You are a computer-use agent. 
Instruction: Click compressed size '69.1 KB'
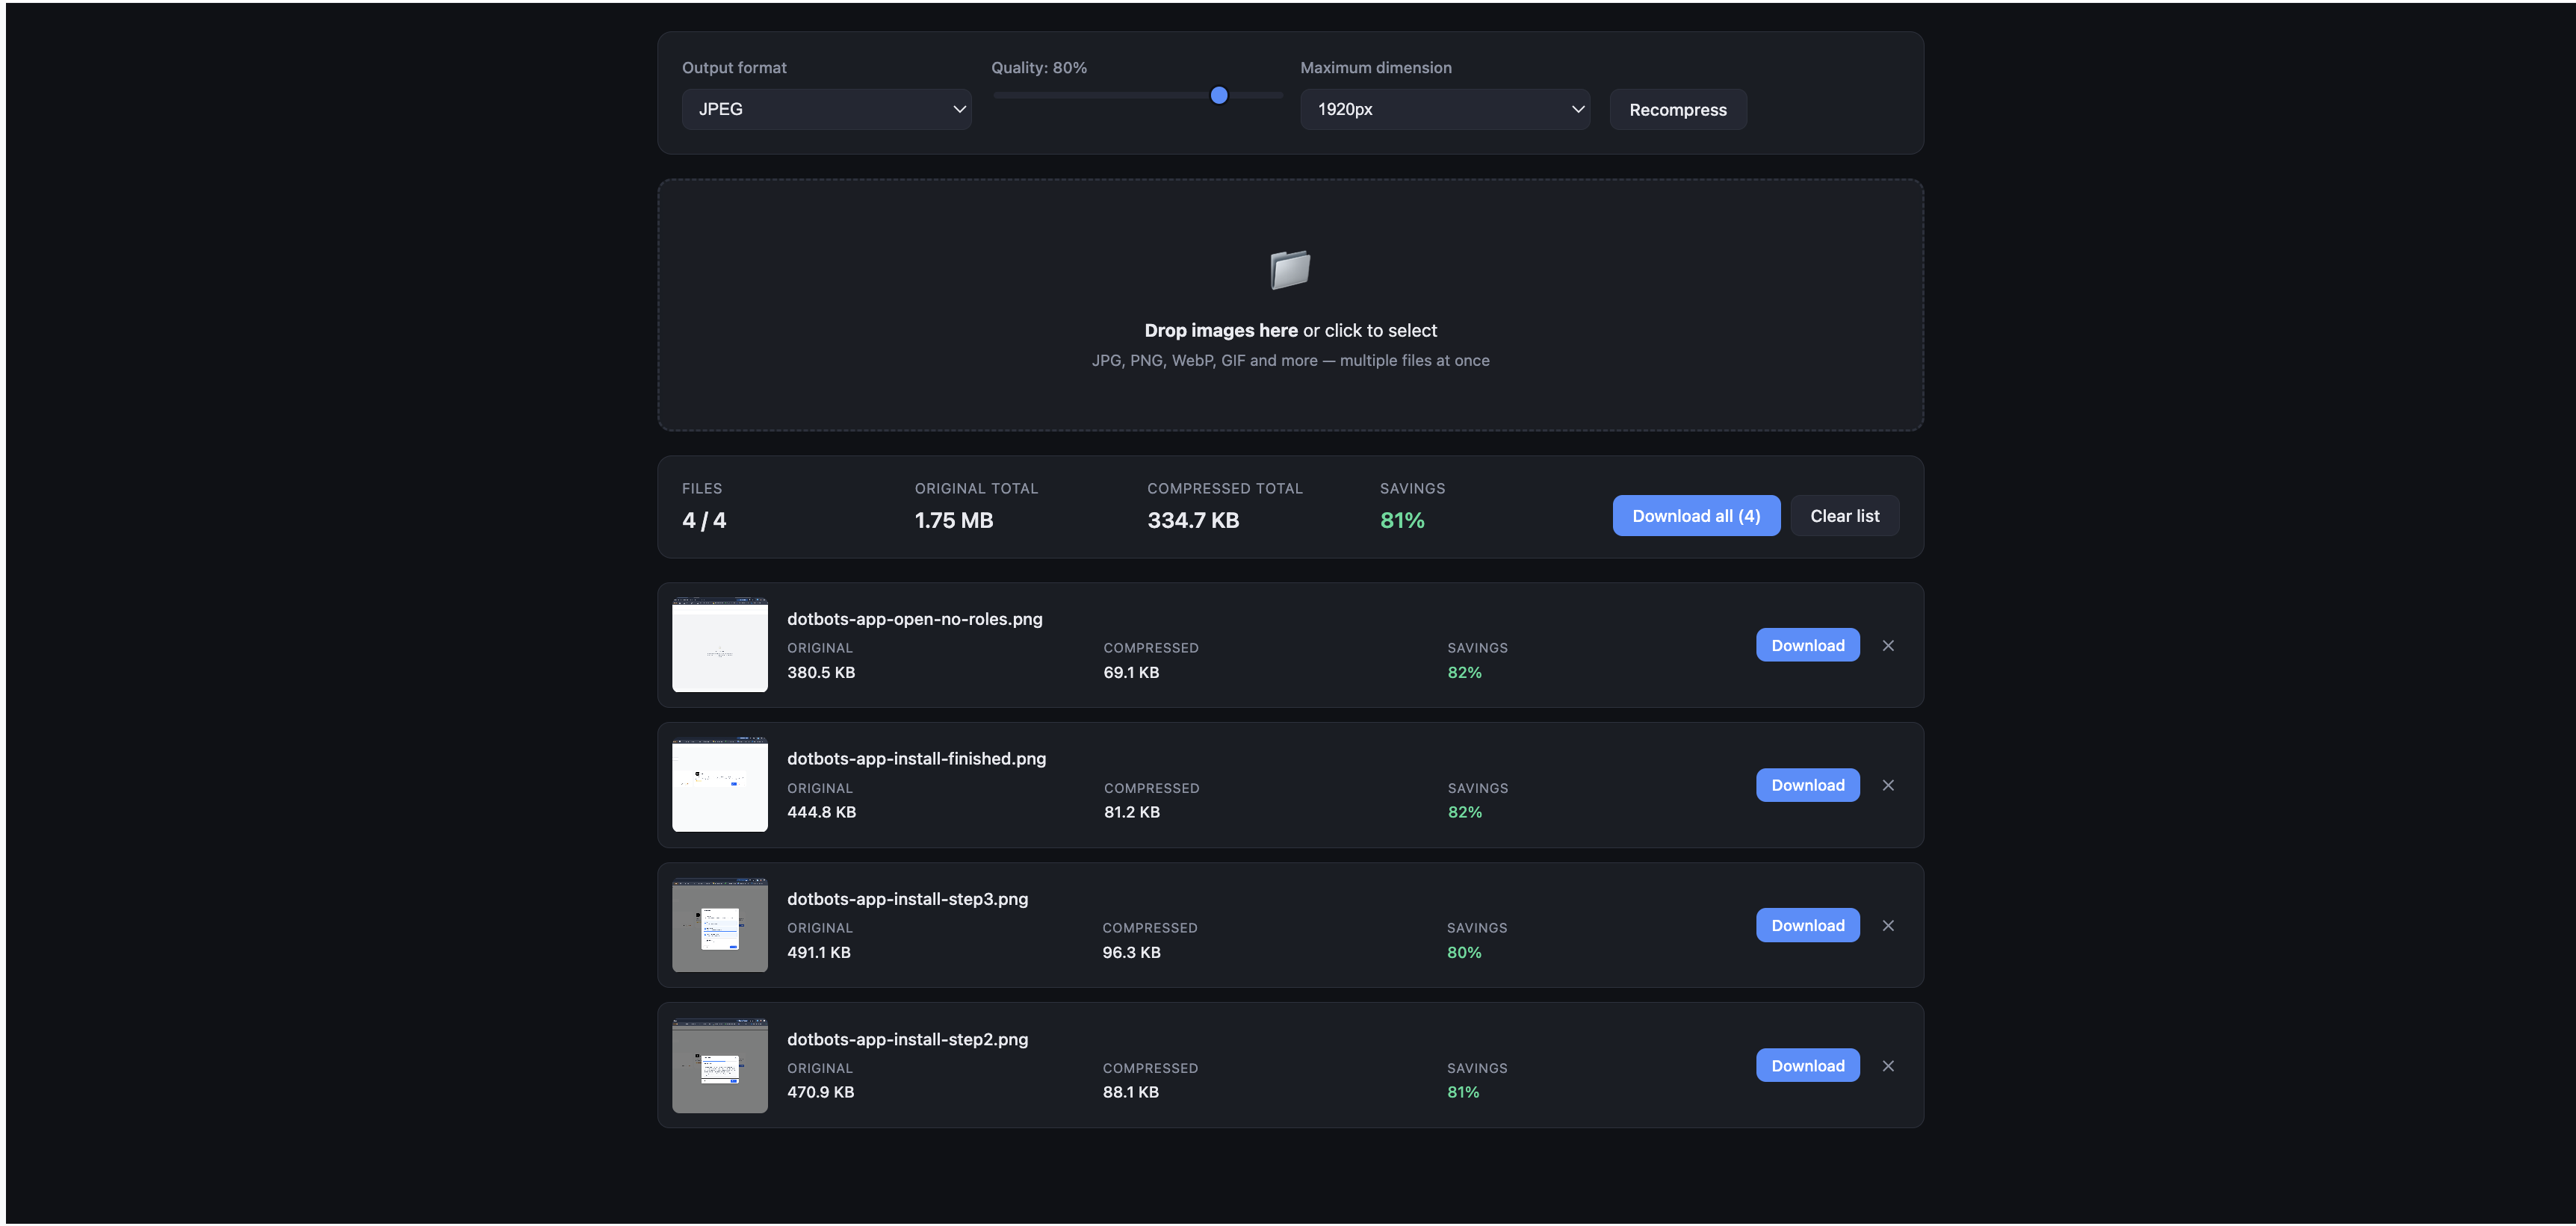[x=1130, y=673]
